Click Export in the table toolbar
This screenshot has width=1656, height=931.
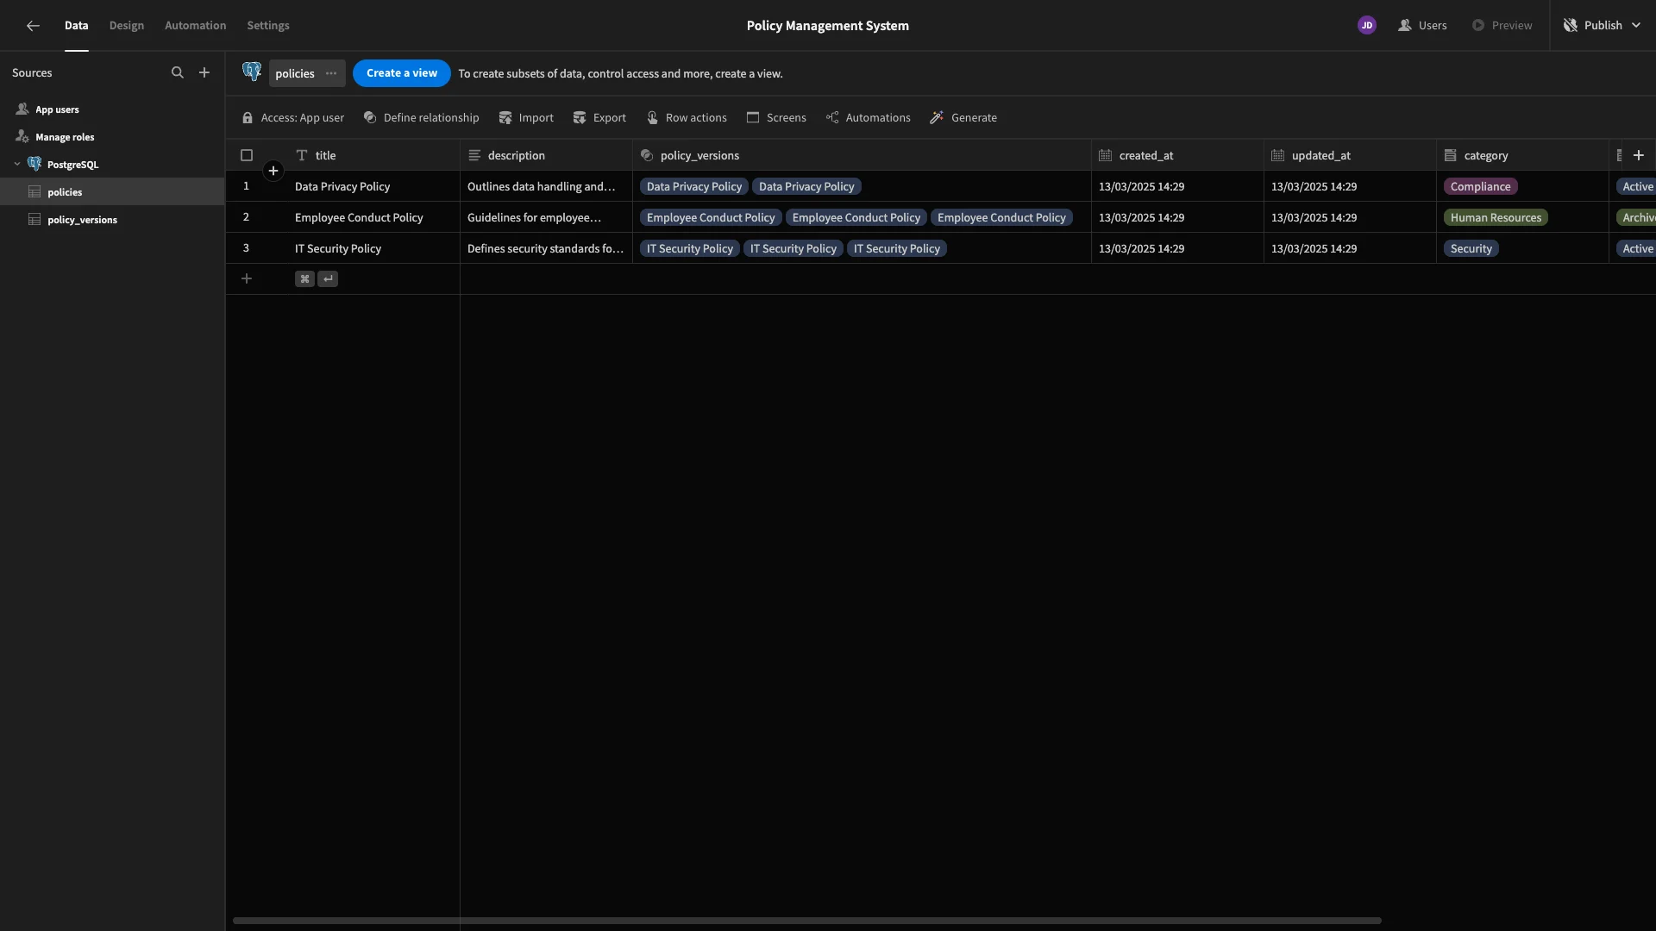599,118
